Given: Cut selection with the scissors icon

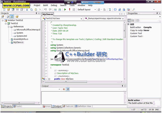Looking at the screenshot, I should (27, 10).
